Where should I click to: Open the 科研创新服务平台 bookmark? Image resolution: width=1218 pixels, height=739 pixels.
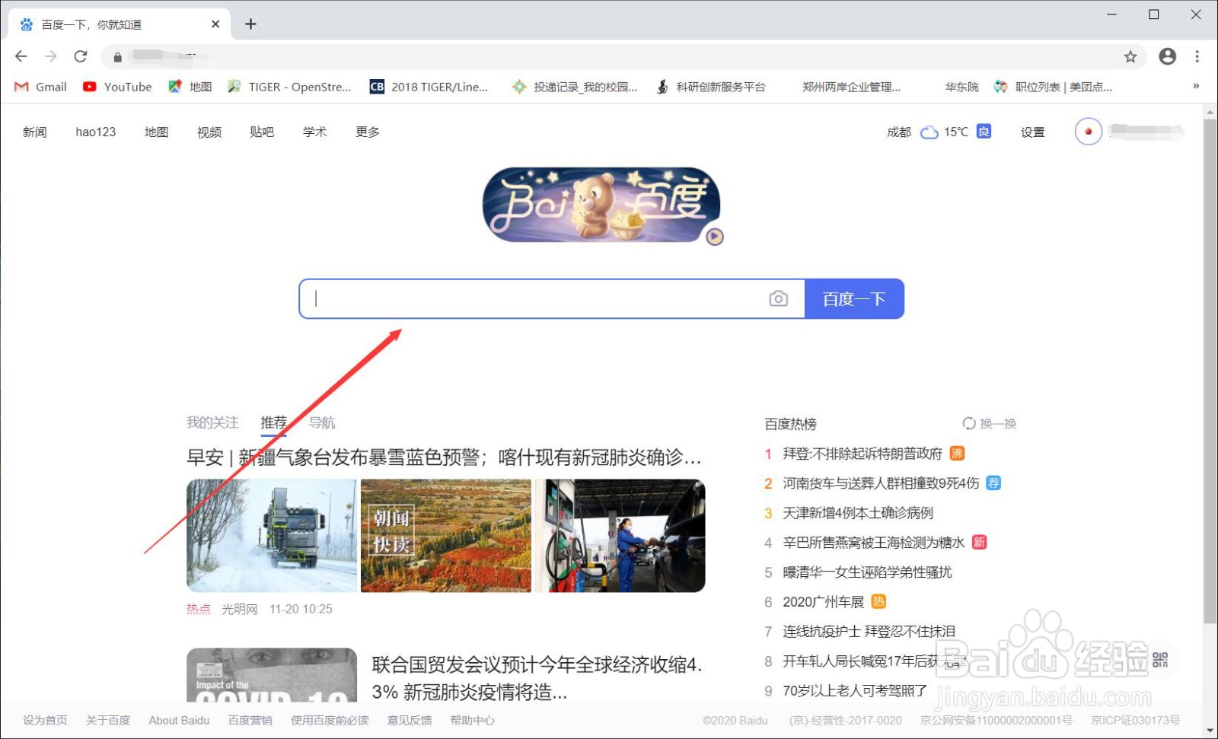click(711, 87)
